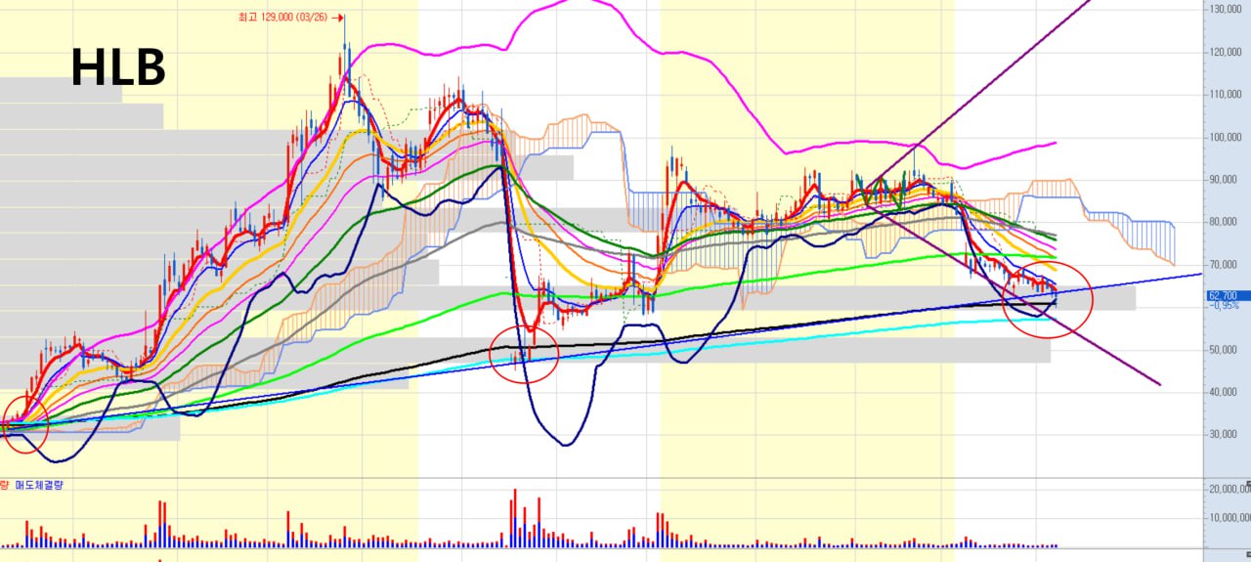1251x562 pixels.
Task: Click the 110,000 price axis label
Action: pos(1228,95)
